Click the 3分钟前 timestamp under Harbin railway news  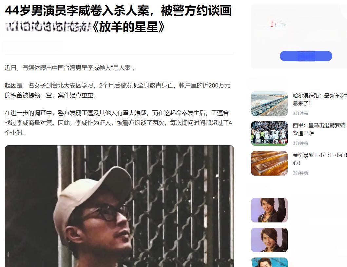[x=300, y=113]
